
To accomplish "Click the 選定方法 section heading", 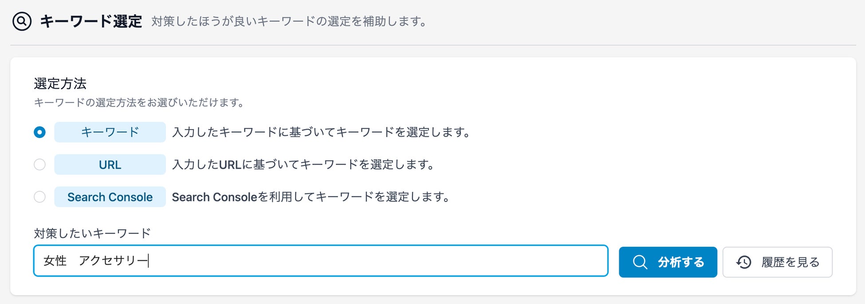I will 60,83.
